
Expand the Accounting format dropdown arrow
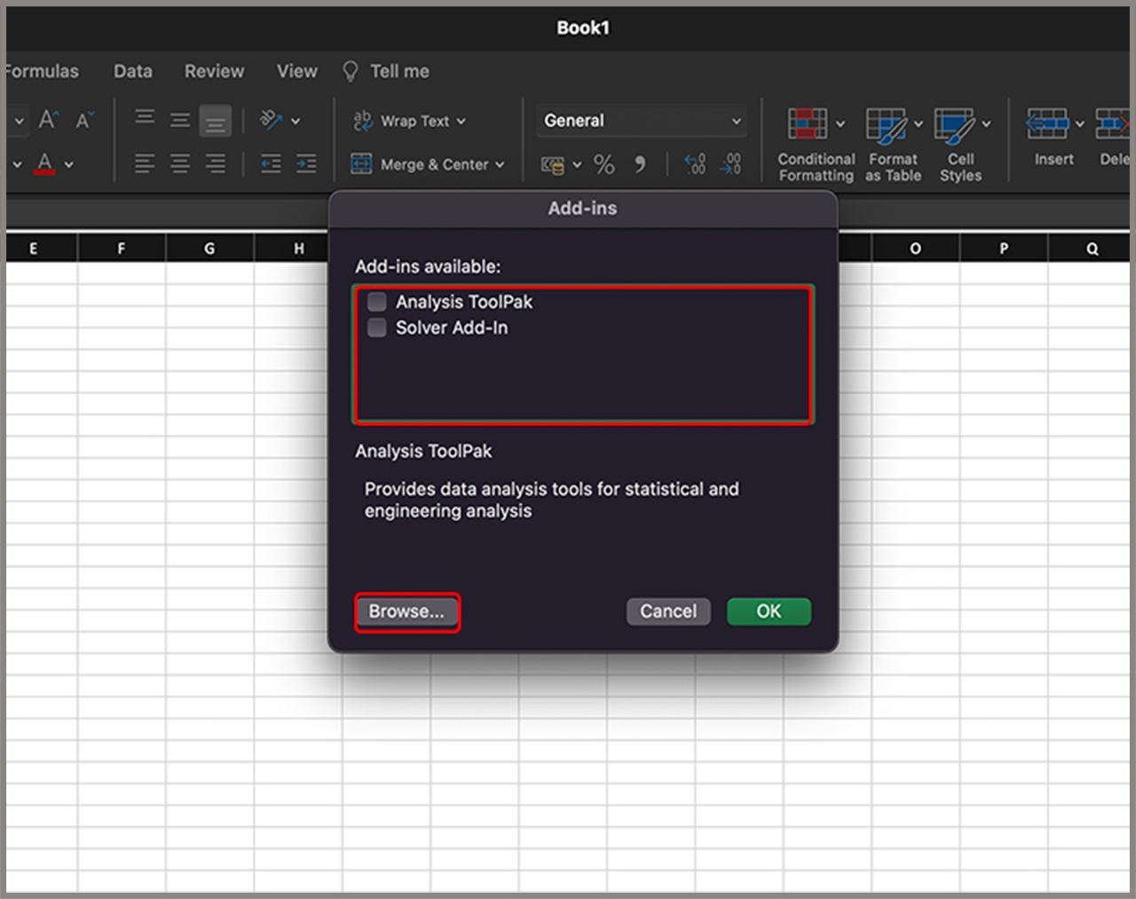tap(577, 165)
